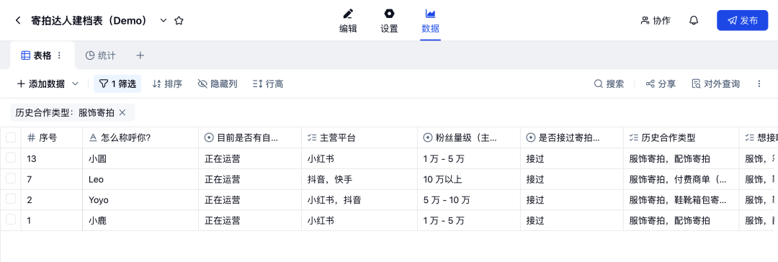
Task: Click the 历史合作类型 column header
Action: (681, 138)
